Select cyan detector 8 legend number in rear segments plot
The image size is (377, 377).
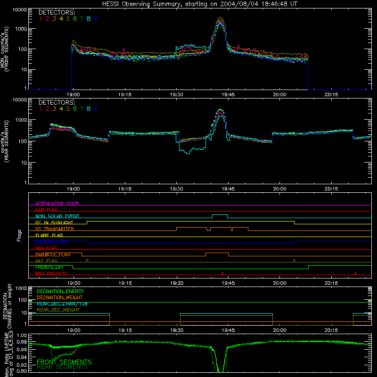click(x=89, y=109)
